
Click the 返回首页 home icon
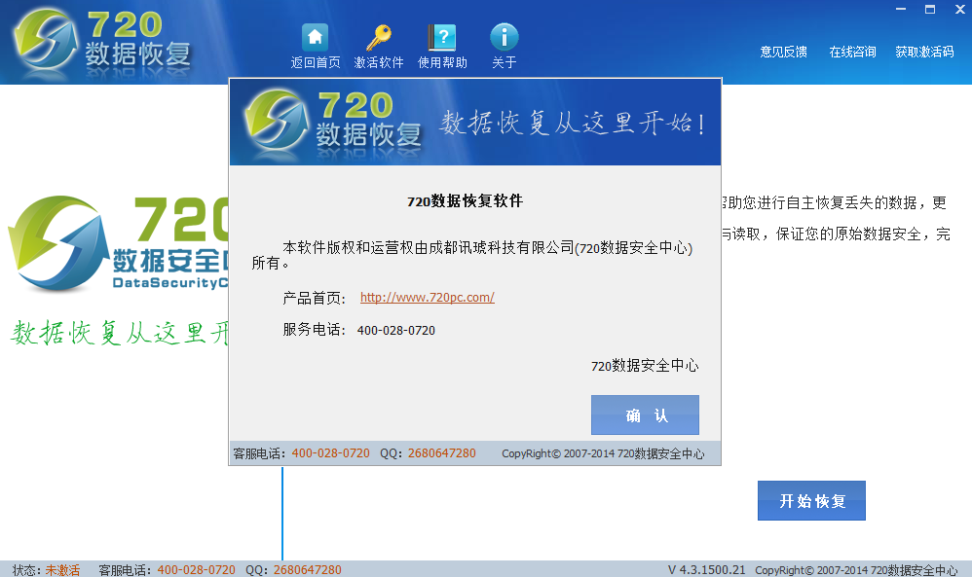315,37
